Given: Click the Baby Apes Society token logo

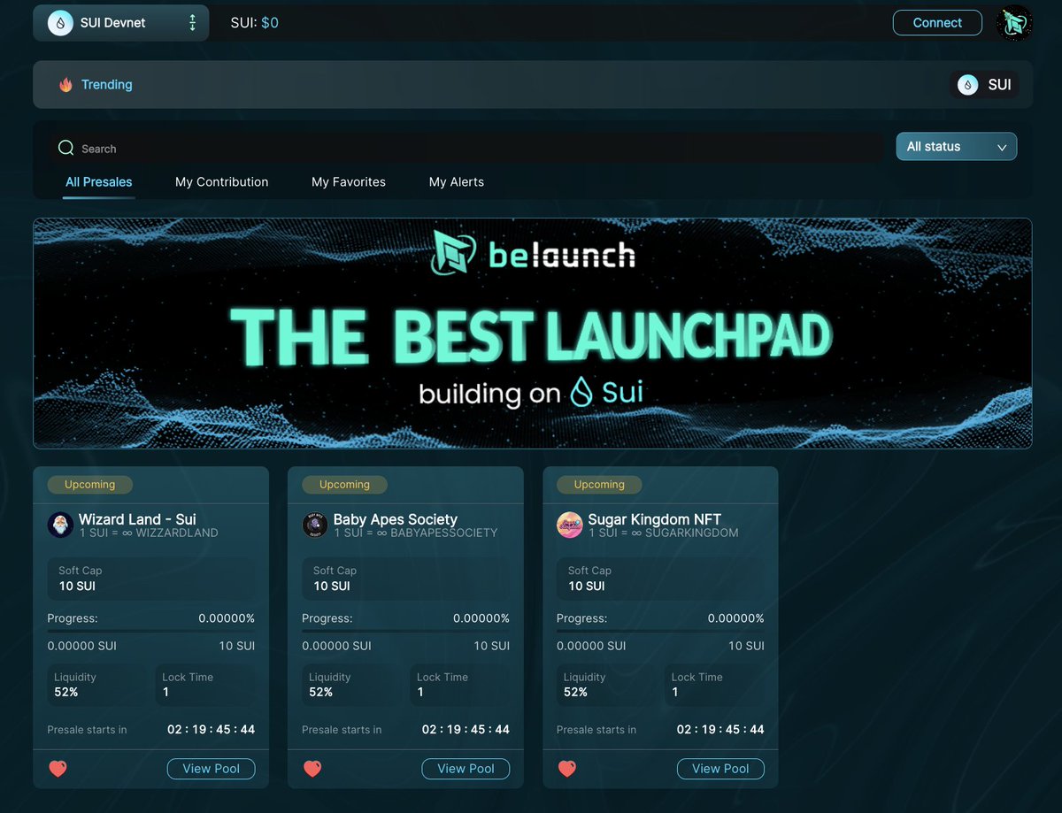Looking at the screenshot, I should pos(314,524).
